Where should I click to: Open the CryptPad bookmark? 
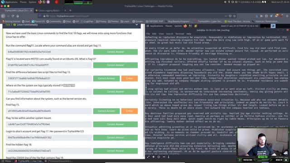point(87,21)
